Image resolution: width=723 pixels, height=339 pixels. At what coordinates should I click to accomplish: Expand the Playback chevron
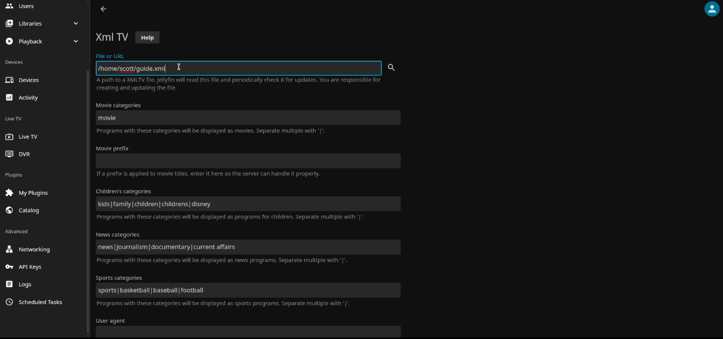(76, 41)
